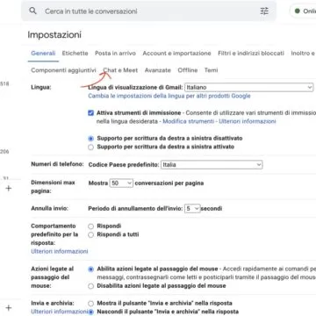This screenshot has height=316, width=316.
Task: Open the Chat e Meet tab
Action: [120, 70]
